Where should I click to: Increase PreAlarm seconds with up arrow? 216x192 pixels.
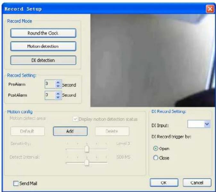[58, 82]
